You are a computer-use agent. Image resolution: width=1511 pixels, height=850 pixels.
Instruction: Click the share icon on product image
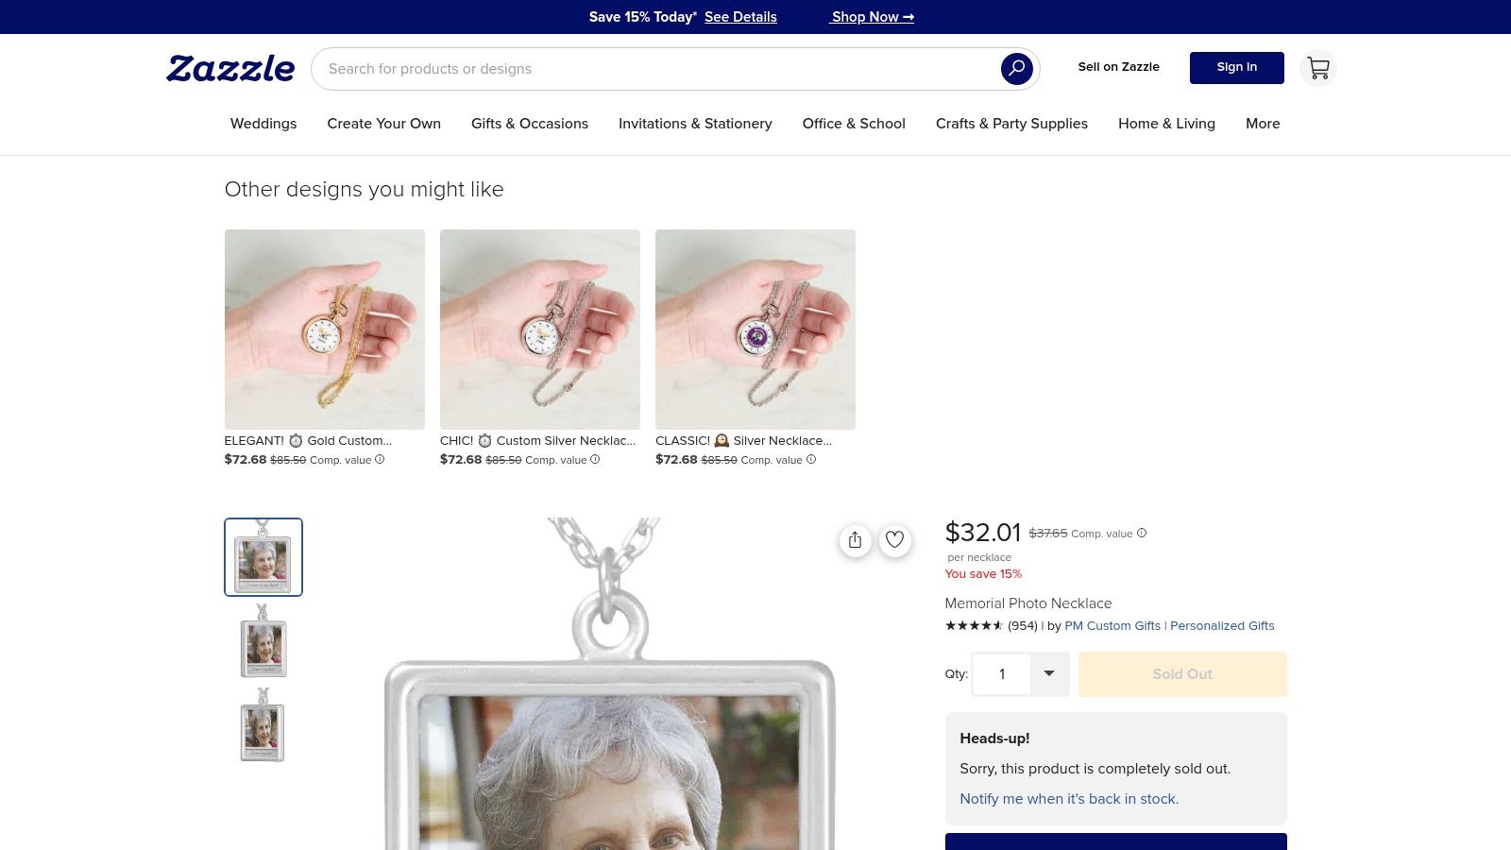pos(855,540)
